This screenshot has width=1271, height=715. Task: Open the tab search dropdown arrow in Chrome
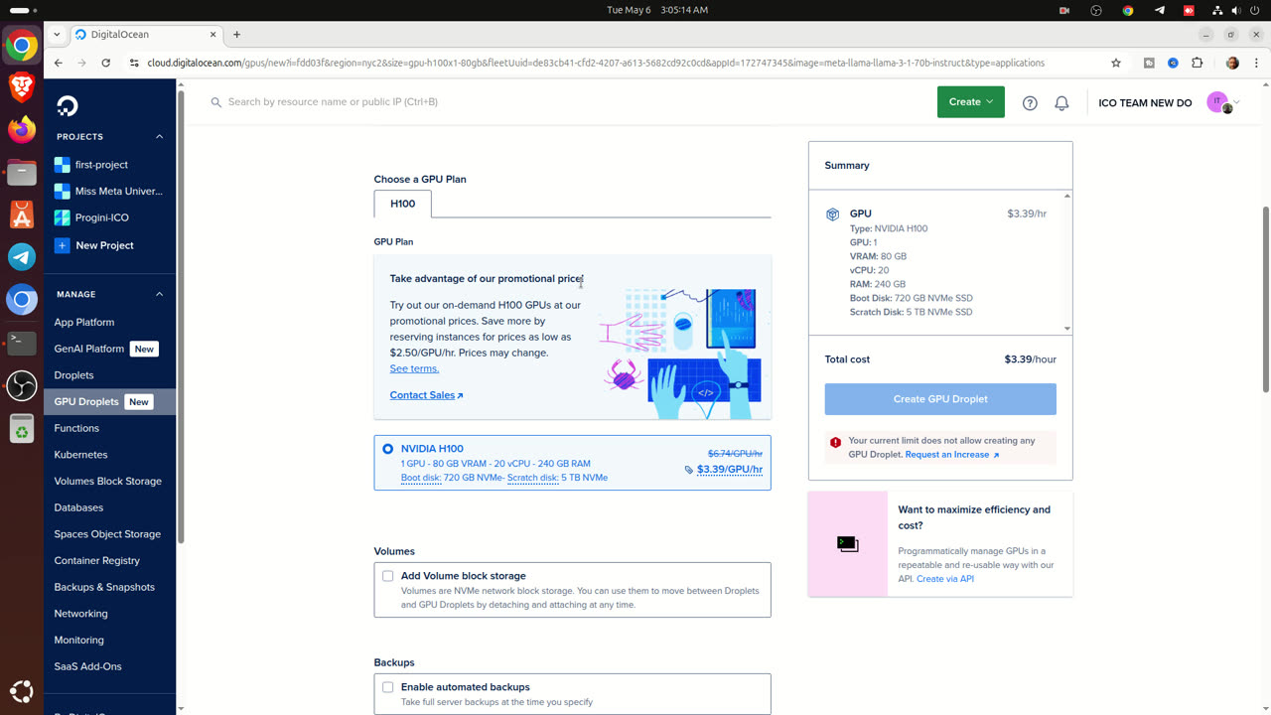58,34
